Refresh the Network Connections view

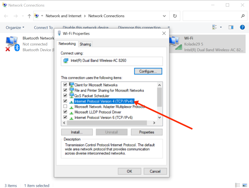pyautogui.click(x=175, y=16)
